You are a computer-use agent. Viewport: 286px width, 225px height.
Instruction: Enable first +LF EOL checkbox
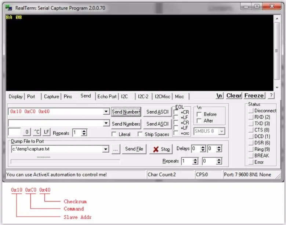tap(176, 117)
